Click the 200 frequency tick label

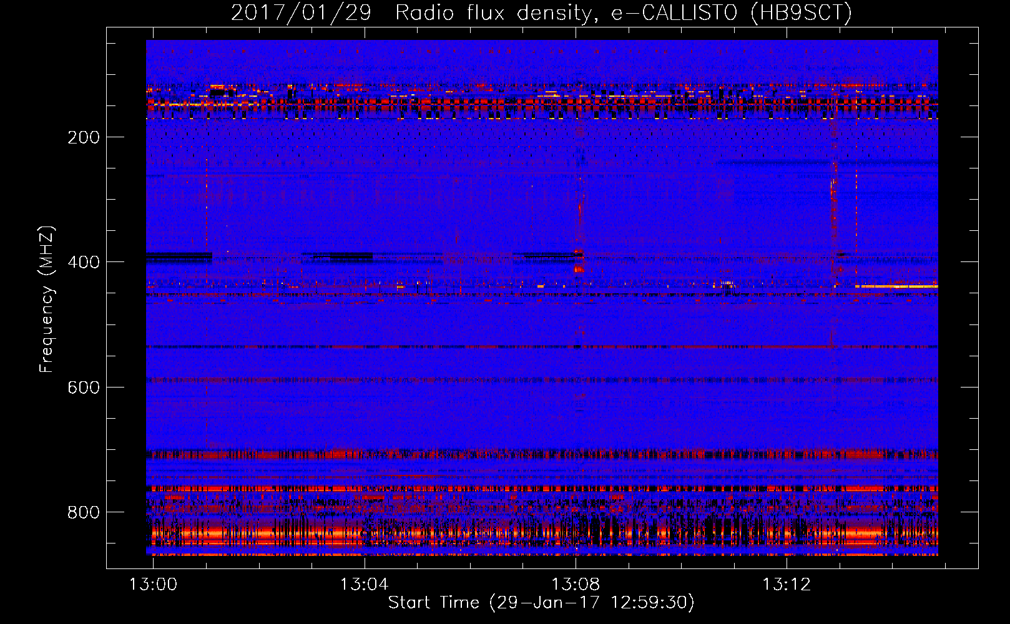point(84,137)
